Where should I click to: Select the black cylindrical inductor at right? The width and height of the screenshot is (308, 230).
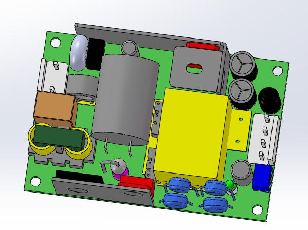[269, 101]
